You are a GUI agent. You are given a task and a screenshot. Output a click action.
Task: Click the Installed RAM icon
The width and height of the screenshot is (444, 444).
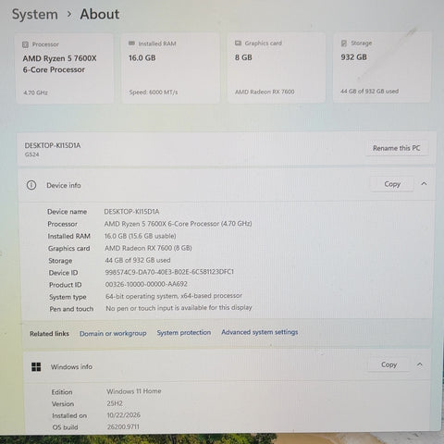pyautogui.click(x=131, y=43)
